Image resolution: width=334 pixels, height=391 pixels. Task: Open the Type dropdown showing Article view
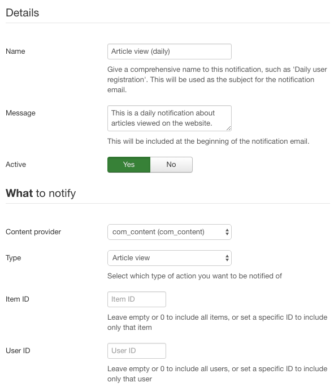pyautogui.click(x=170, y=258)
